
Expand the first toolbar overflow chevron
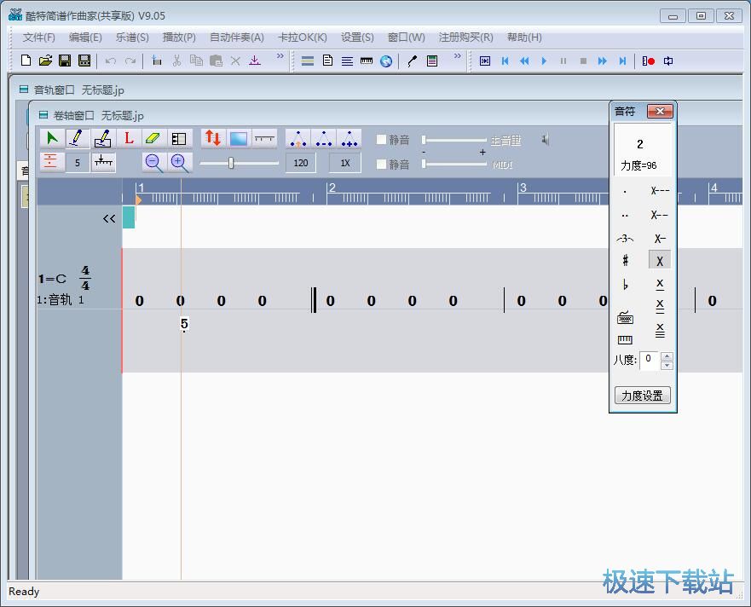coord(280,57)
